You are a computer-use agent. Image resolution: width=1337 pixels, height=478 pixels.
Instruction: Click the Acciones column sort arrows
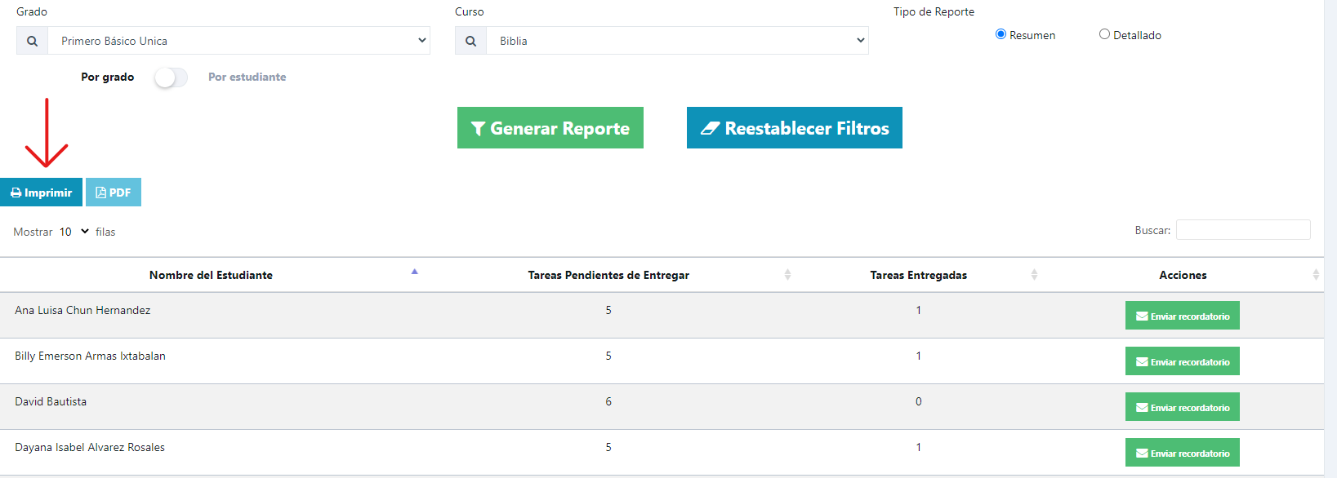[1316, 275]
